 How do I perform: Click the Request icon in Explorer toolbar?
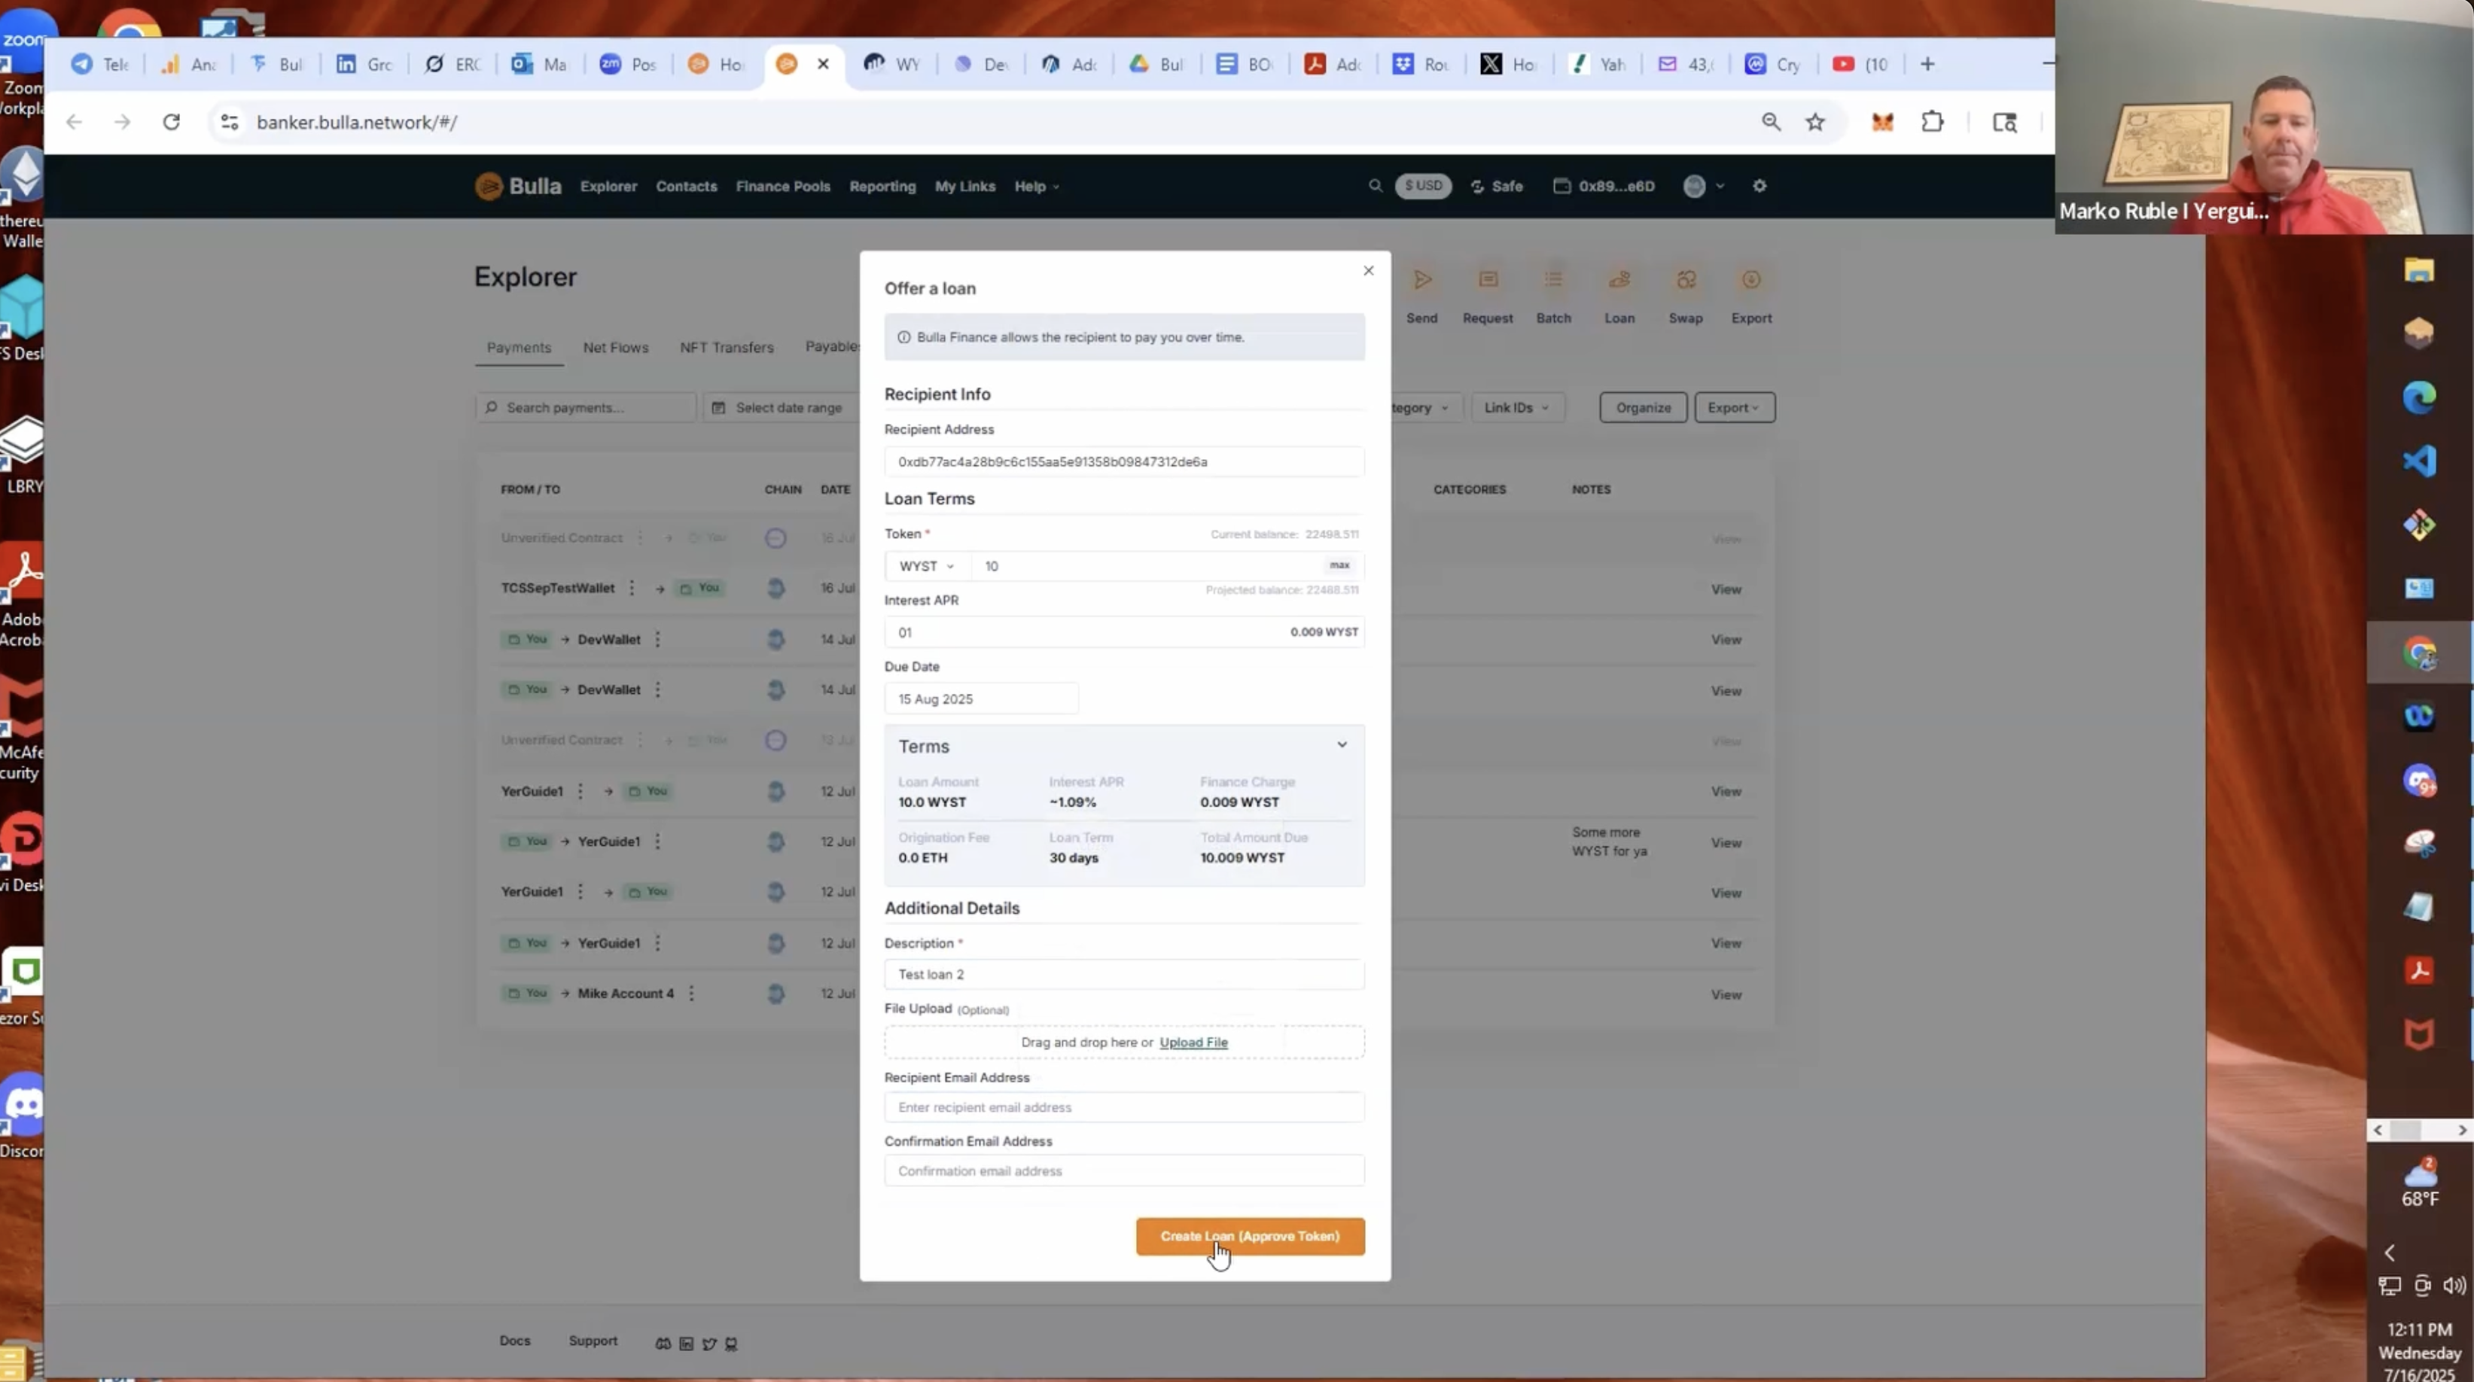coord(1488,279)
